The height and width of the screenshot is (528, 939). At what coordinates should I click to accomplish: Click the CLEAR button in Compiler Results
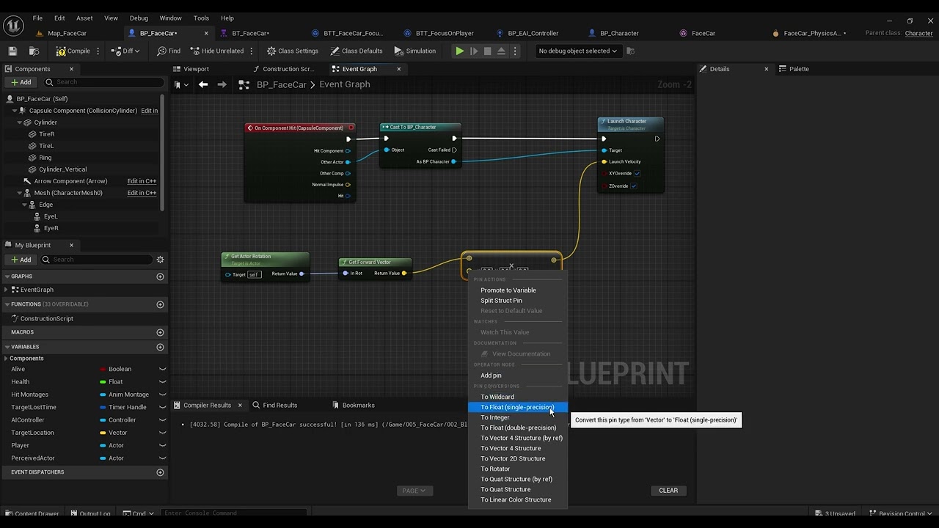tap(668, 491)
